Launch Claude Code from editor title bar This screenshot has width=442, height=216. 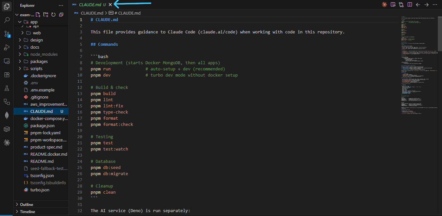coord(384,5)
